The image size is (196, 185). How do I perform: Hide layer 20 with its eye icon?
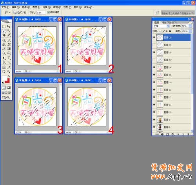point(154,37)
